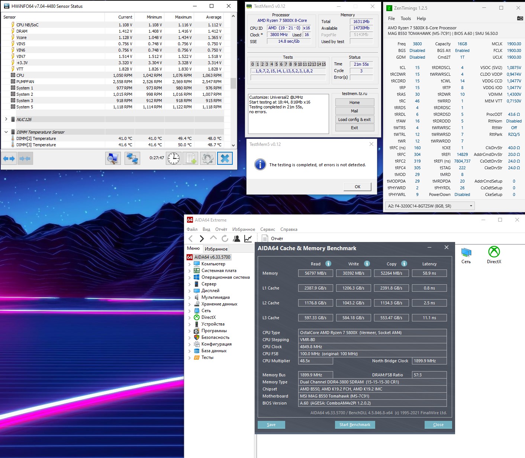The height and width of the screenshot is (458, 525).
Task: Open the AIDA64 Сервис menu
Action: coord(268,229)
